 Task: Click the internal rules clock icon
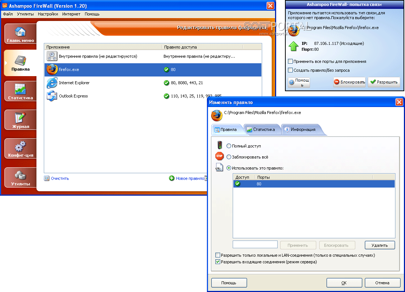tap(52, 56)
